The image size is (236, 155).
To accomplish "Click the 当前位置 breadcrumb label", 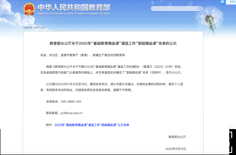I will [x=28, y=28].
